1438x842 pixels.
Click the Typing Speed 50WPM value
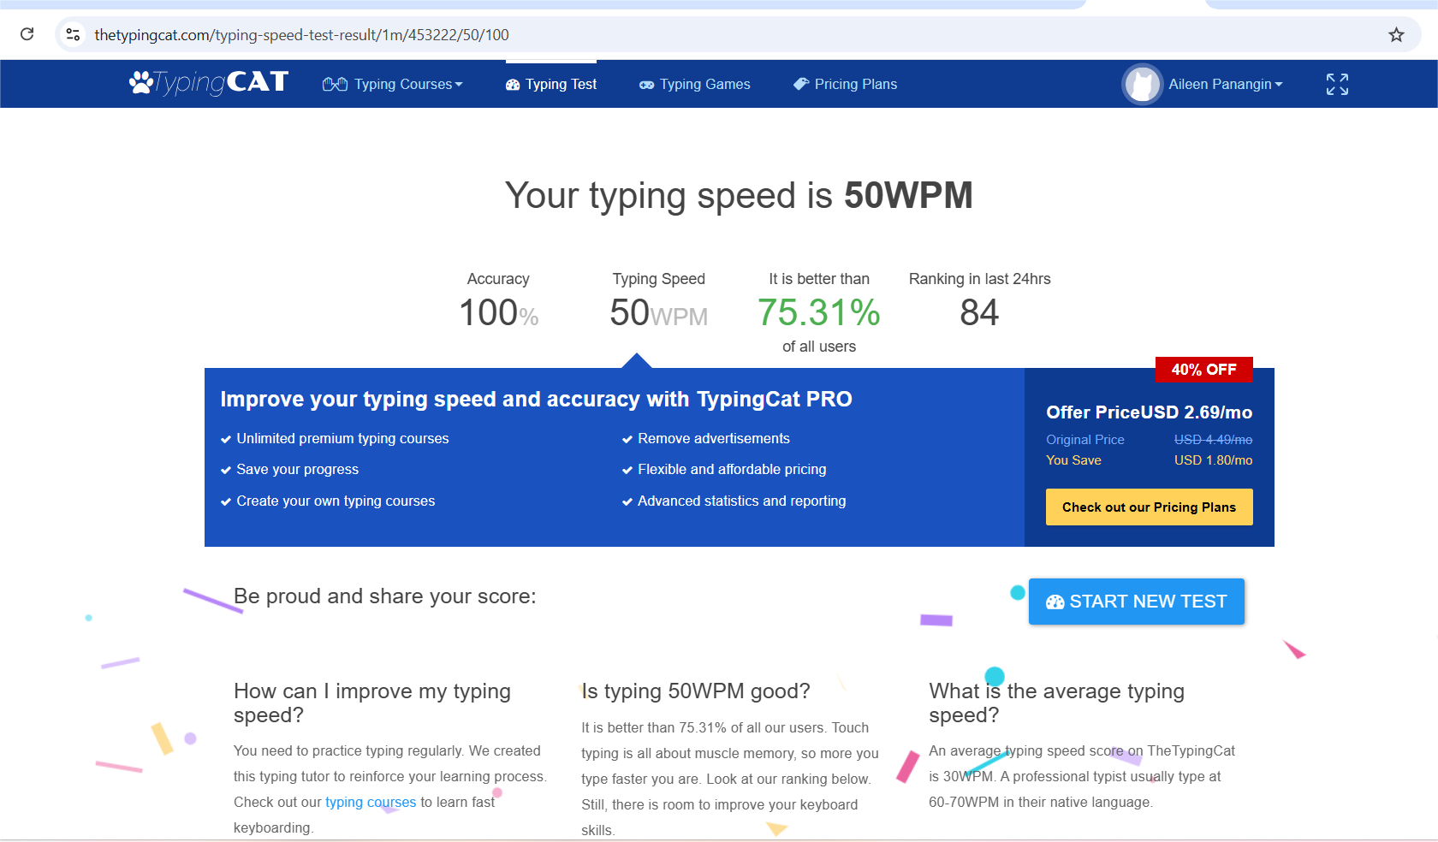pos(659,313)
